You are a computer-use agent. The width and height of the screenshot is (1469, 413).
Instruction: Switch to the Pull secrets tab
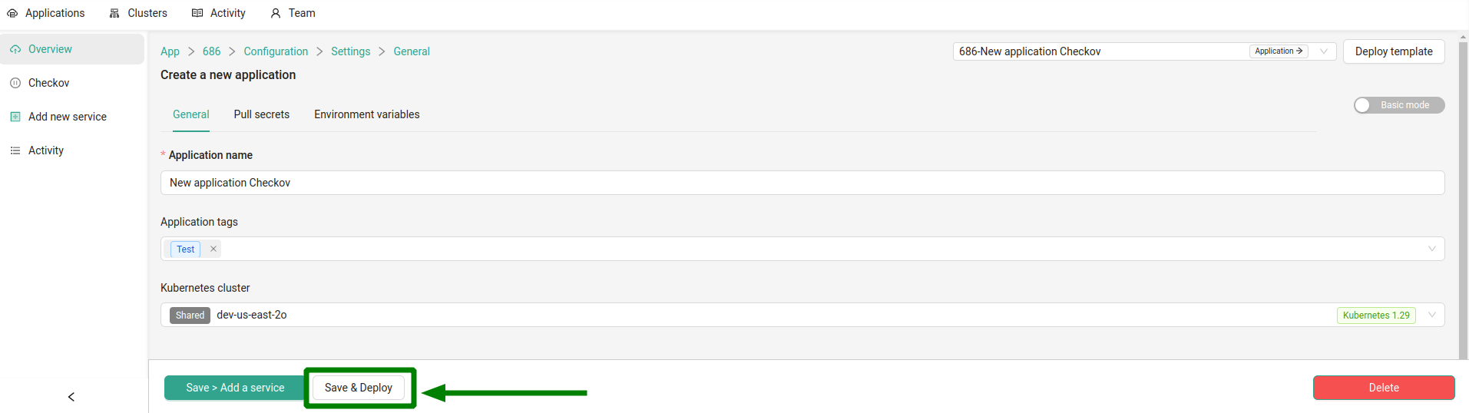click(x=262, y=114)
